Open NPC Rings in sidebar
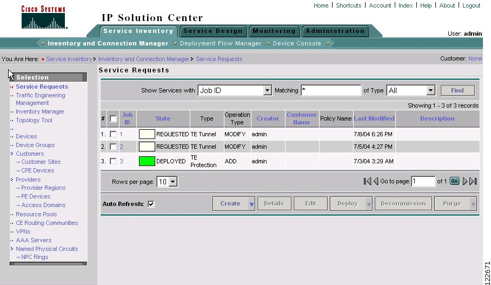The width and height of the screenshot is (491, 285). pos(35,257)
